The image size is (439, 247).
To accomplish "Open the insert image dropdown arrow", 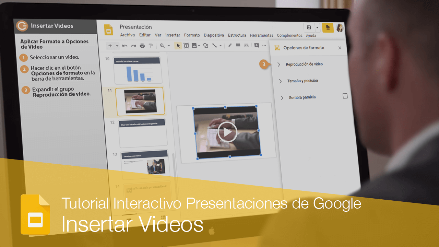I will point(199,46).
